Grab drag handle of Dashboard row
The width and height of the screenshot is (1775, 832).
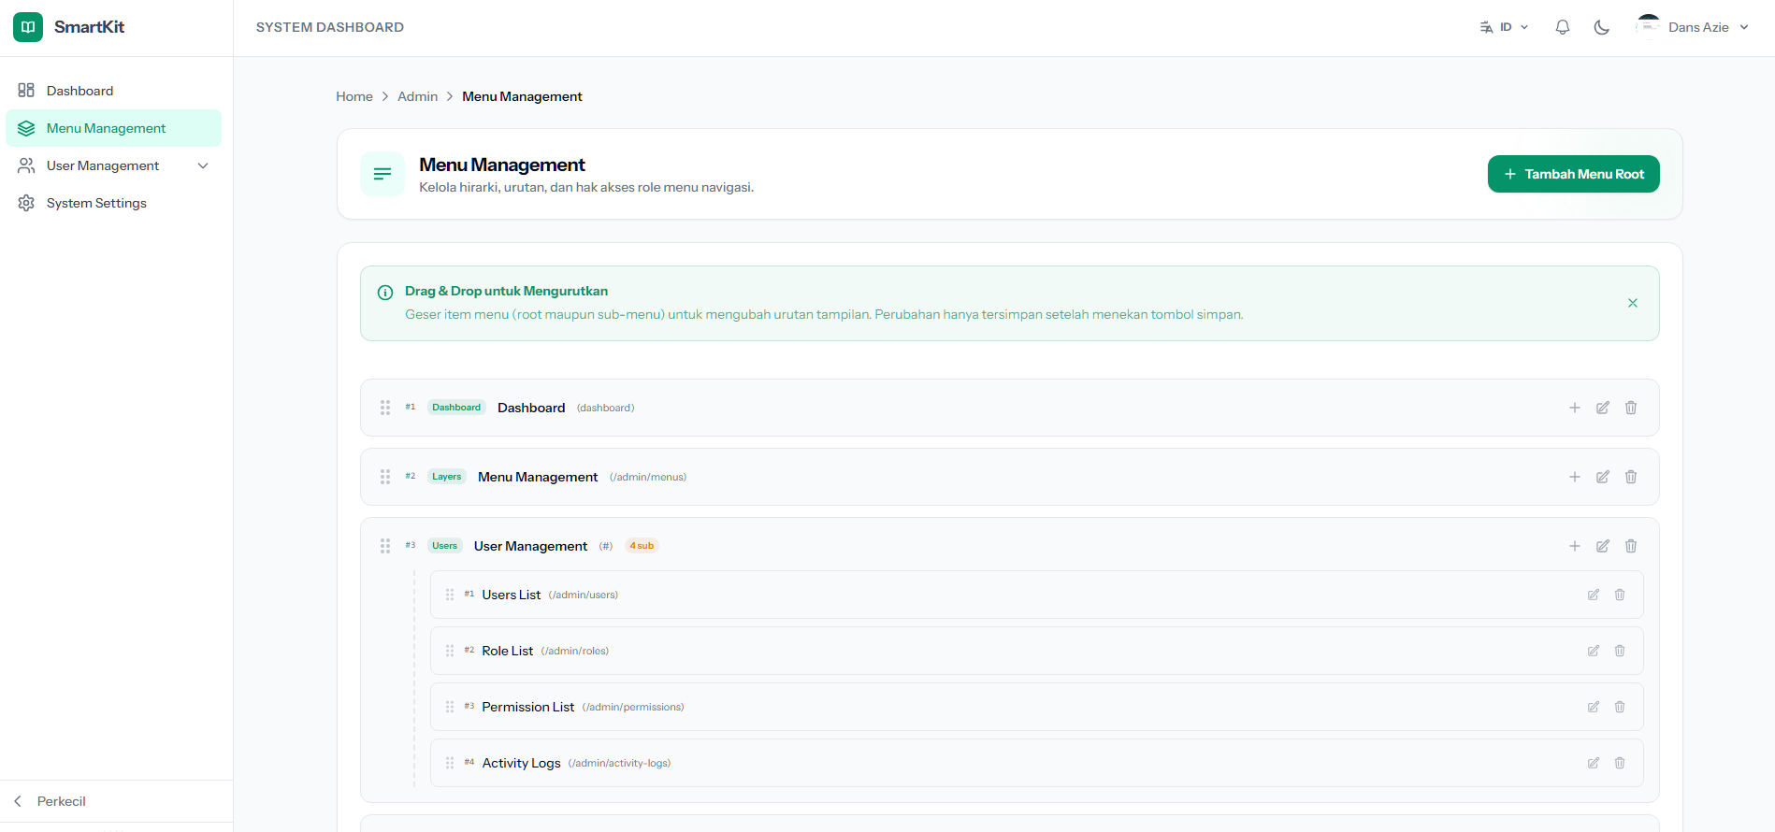(x=385, y=408)
